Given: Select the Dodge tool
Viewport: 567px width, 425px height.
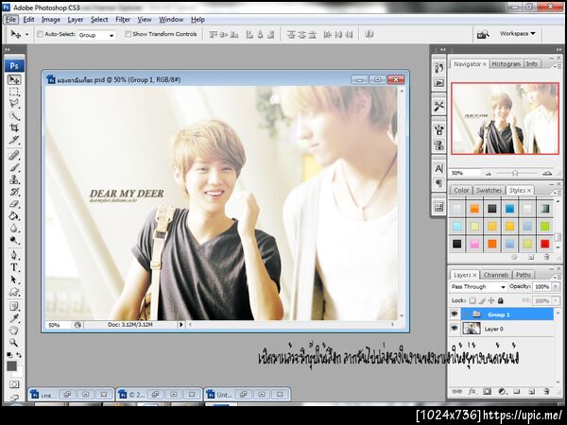Looking at the screenshot, I should click(14, 240).
